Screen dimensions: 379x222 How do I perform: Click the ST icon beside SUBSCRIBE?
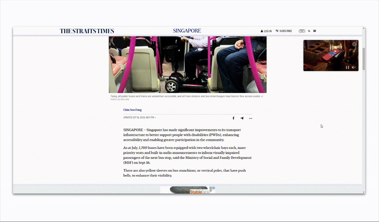277,31
